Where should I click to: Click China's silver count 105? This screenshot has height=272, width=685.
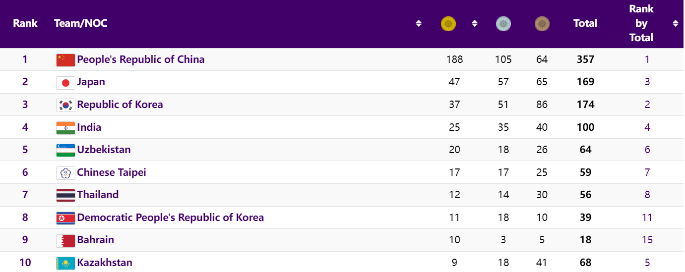point(503,59)
